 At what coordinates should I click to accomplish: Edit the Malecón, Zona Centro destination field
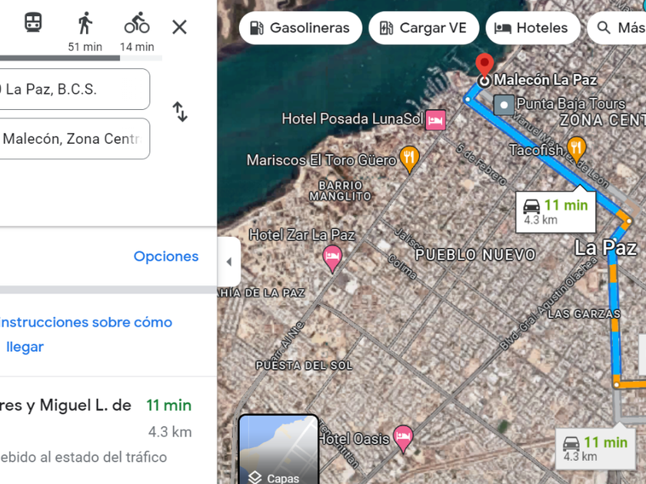tap(75, 139)
